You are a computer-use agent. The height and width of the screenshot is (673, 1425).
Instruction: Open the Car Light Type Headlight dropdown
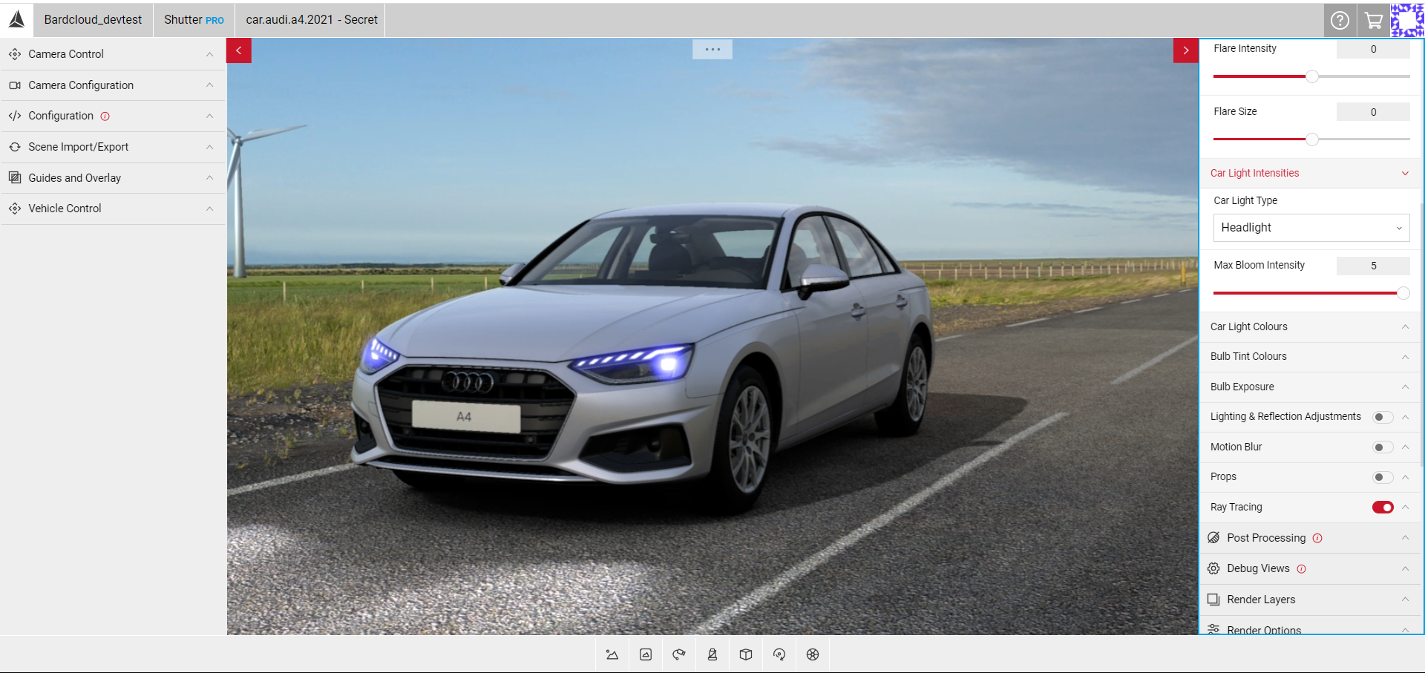[1311, 228]
